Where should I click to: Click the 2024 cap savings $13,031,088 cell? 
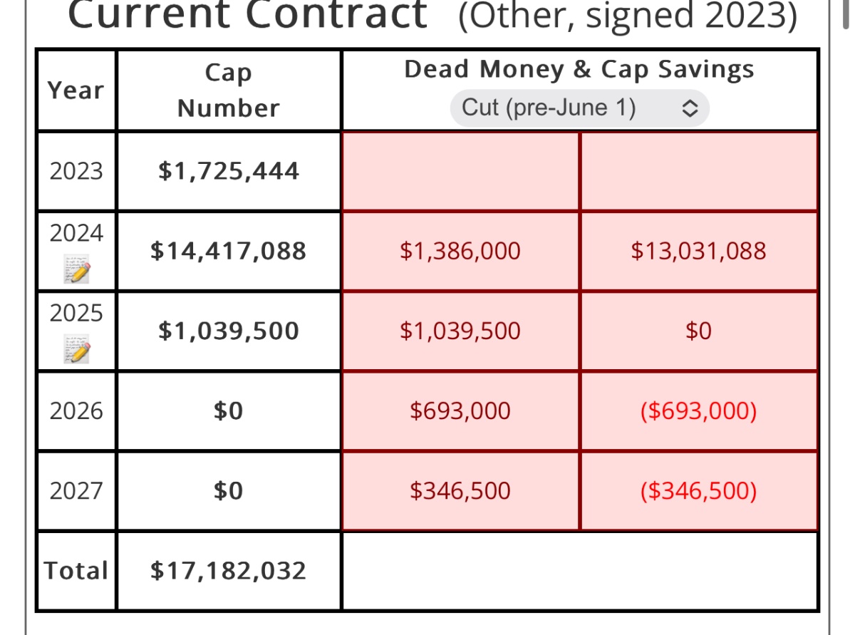[698, 251]
